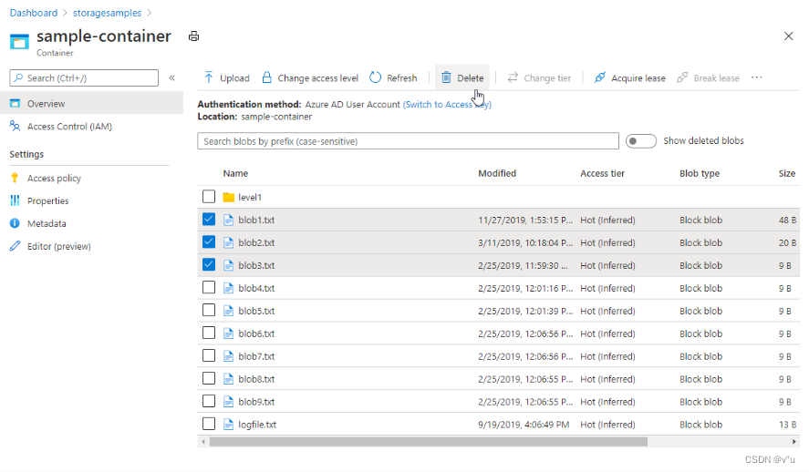Click the Delete trash can icon
Viewport: 809px width, 472px height.
(446, 77)
